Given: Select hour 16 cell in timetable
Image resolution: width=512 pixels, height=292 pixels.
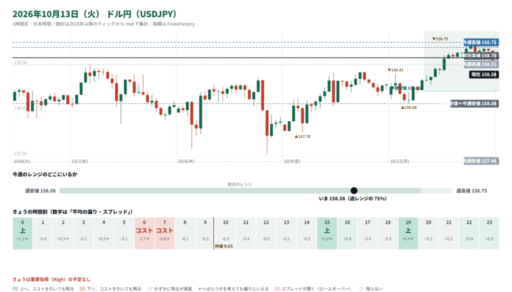Looking at the screenshot, I should (347, 233).
